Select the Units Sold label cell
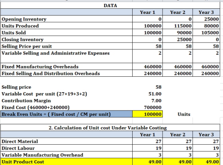223x165 pixels. [x=67, y=33]
